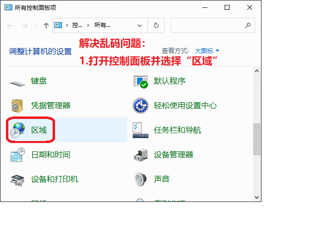This screenshot has height=230, width=318.
Task: Open Device Manager (设备管理器) icon
Action: 141,155
